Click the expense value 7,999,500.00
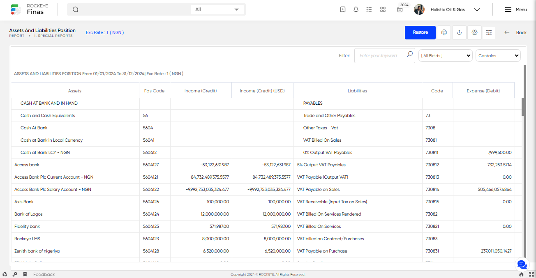This screenshot has width=536, height=278. pyautogui.click(x=500, y=153)
